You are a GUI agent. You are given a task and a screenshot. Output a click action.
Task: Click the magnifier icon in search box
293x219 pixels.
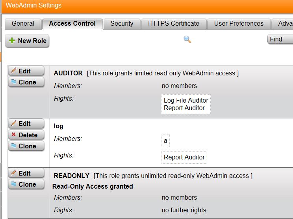[x=187, y=39]
